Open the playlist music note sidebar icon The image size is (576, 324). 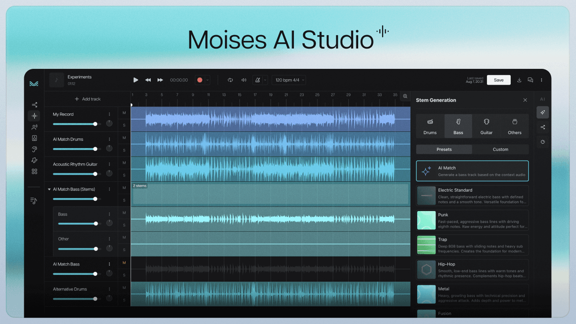pos(34,200)
